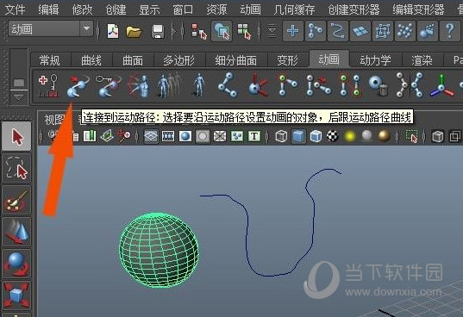463x317 pixels.
Task: Toggle the field chart crossed grid icon
Action: coord(220,136)
